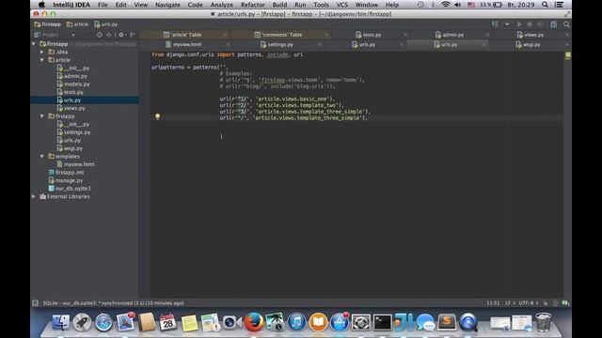
Task: Open iTunes from the dock
Action: 296,322
